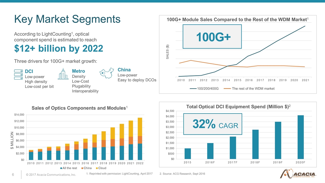Viewport: 325px width, 183px height.
Task: Click the 2019F label on DCI chart axis
Action: (278, 162)
